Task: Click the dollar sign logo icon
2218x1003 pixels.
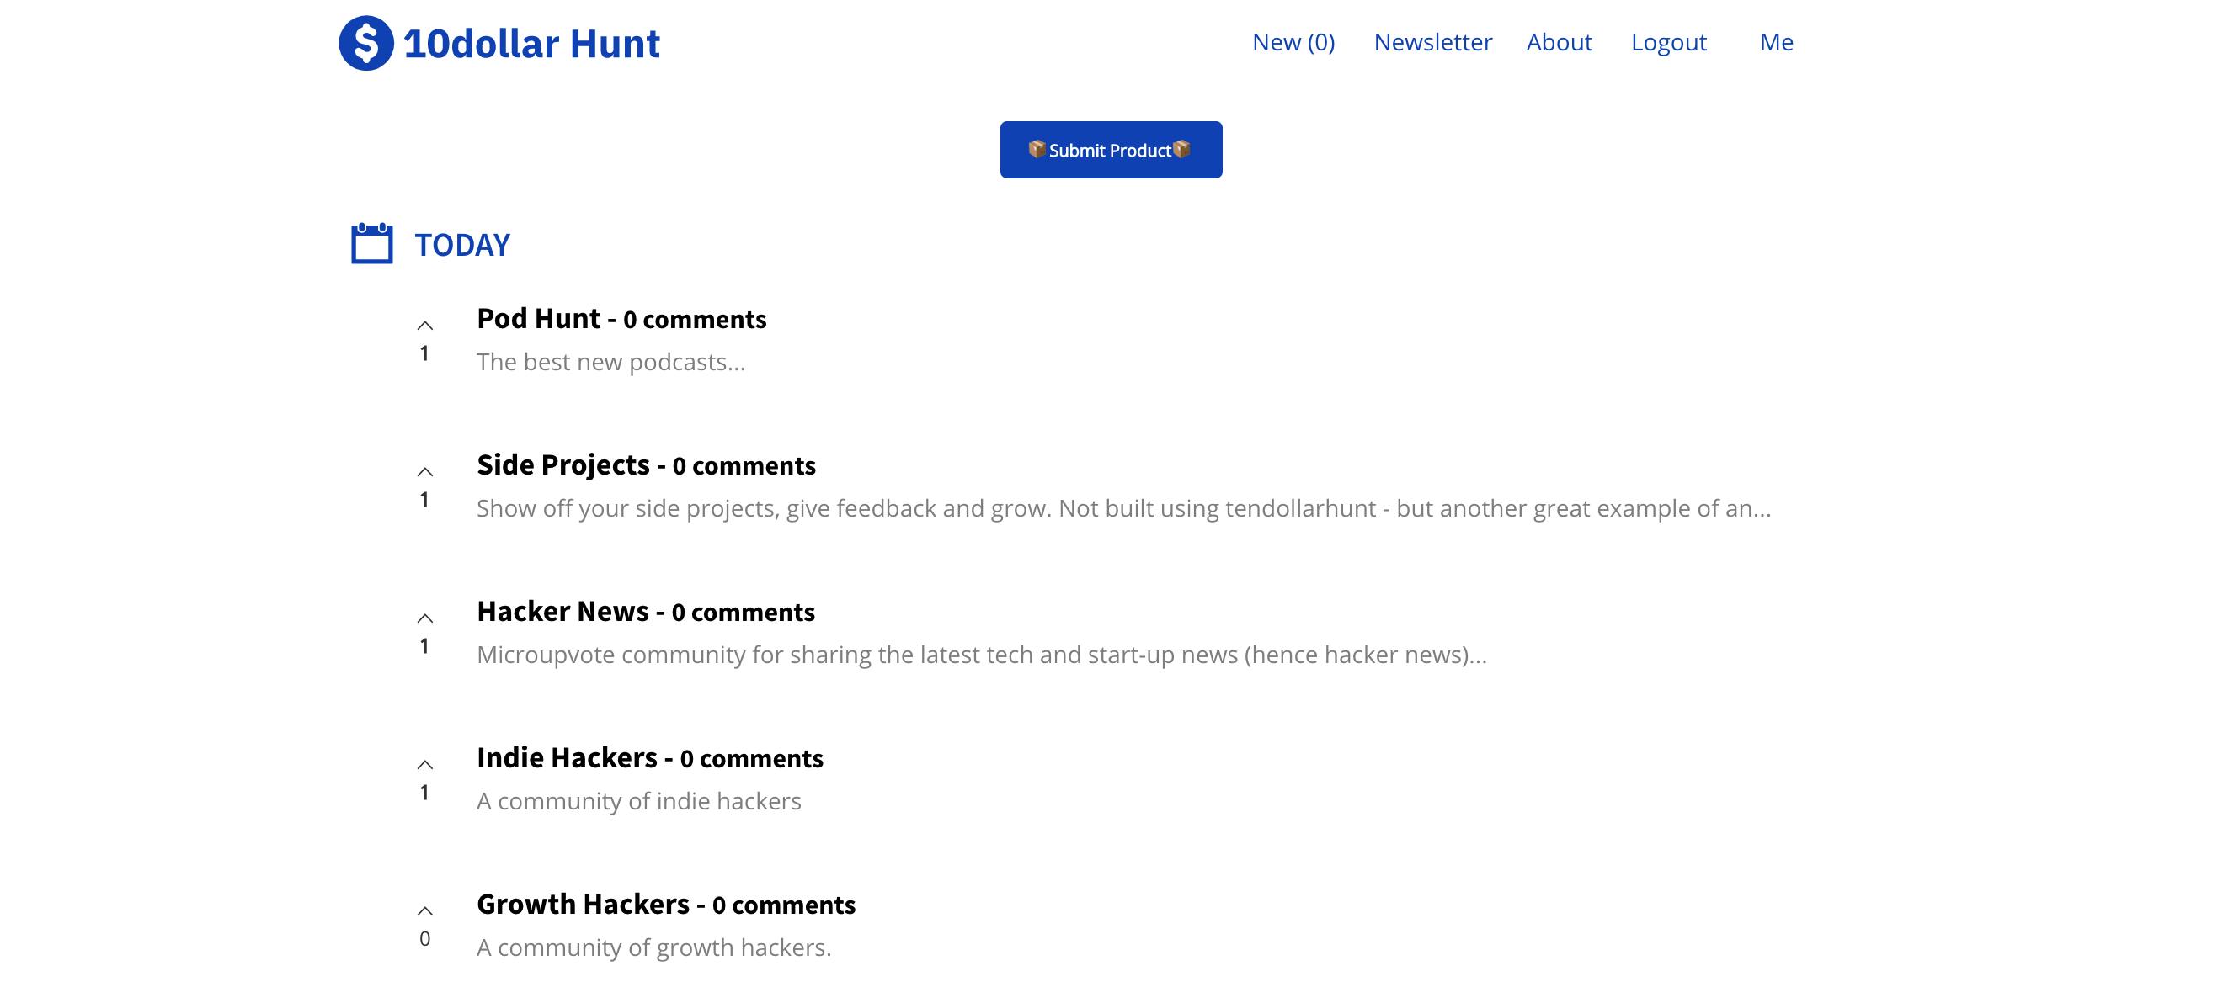Action: point(366,43)
